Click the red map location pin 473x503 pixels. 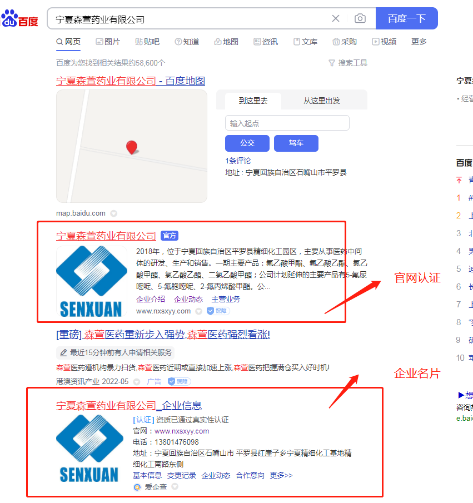pyautogui.click(x=132, y=147)
